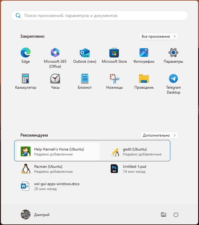Click the 'Закреплено' heading
Image resolution: width=199 pixels, height=225 pixels.
(32, 36)
